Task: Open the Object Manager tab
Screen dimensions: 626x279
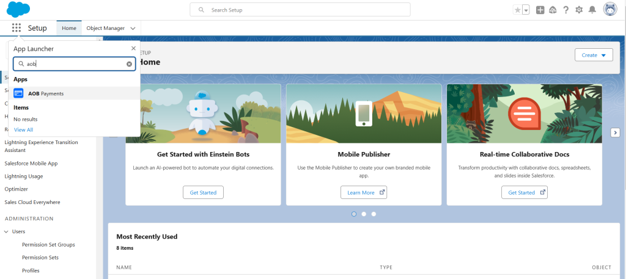Action: click(105, 28)
